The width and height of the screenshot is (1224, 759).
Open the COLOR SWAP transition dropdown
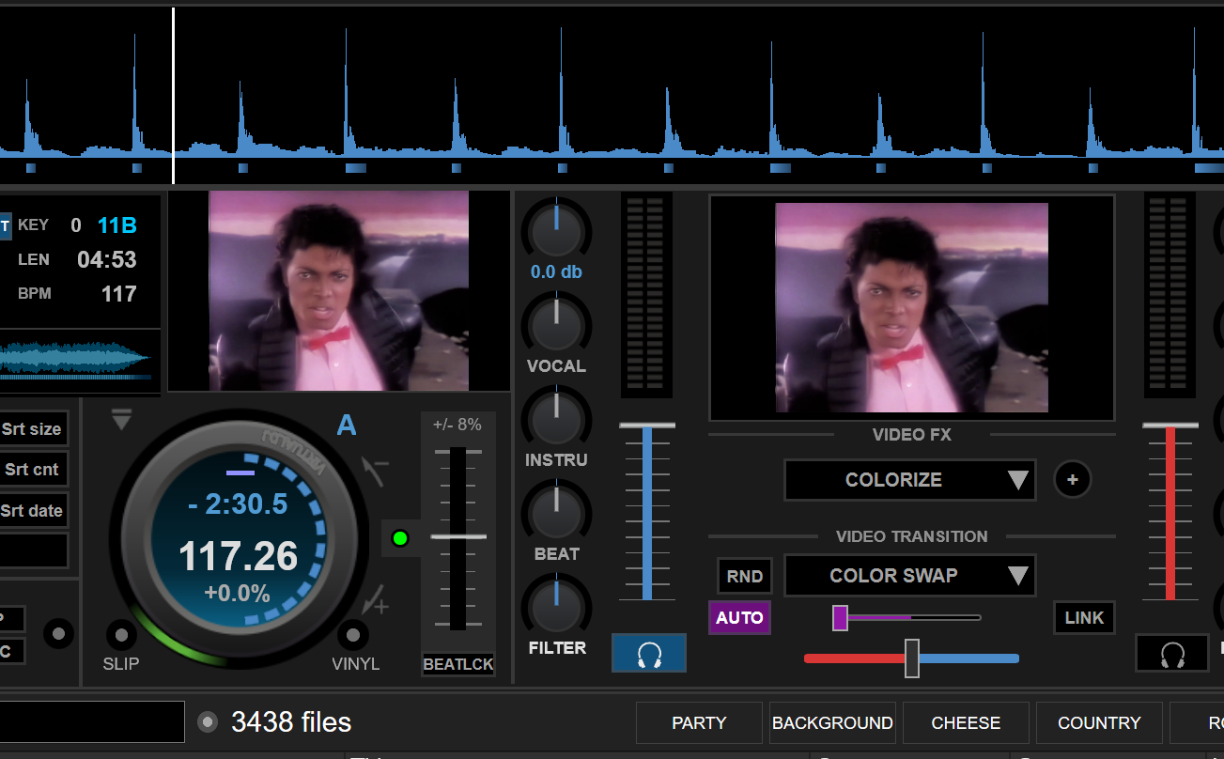(909, 575)
